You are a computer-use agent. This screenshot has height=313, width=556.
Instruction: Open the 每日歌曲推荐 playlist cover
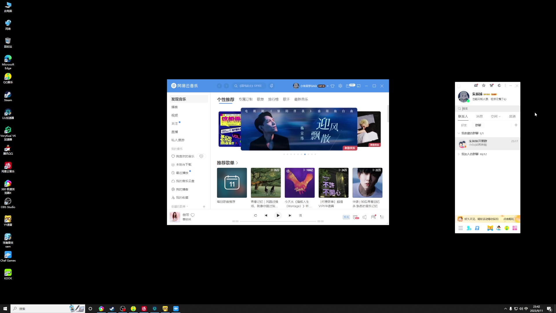[232, 183]
